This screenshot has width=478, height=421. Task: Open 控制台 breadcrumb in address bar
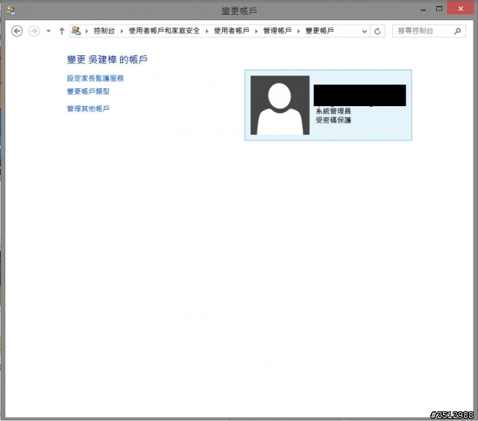[x=104, y=31]
